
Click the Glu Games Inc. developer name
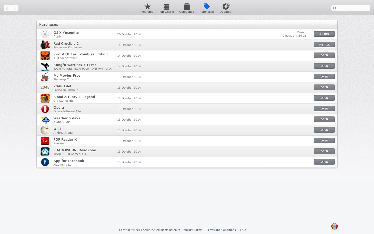(64, 101)
